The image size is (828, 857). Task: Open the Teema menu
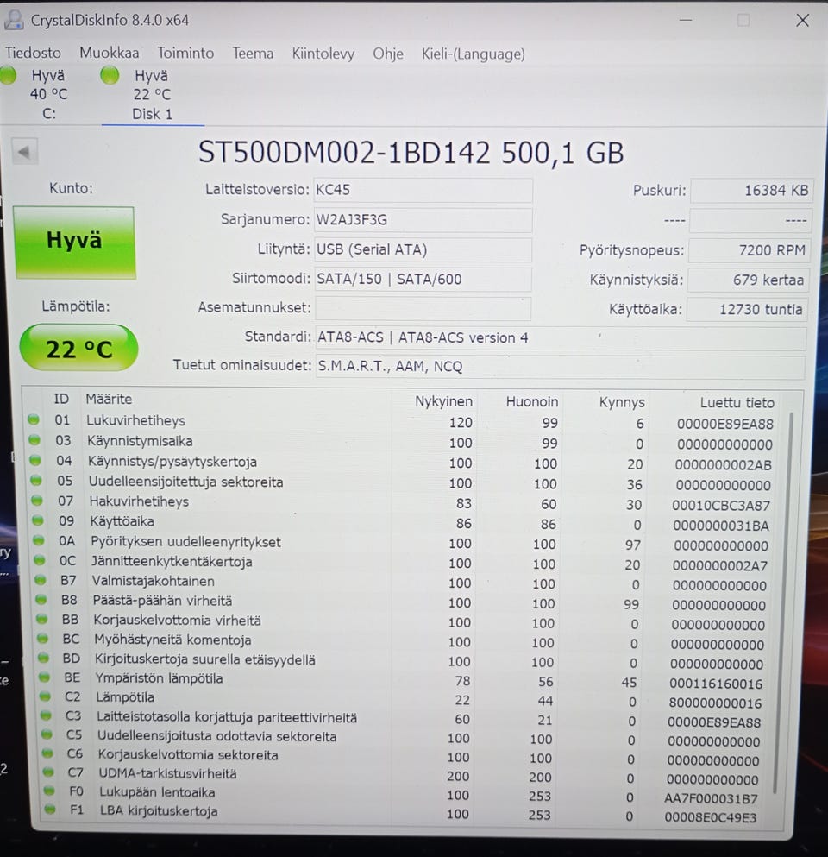(253, 54)
